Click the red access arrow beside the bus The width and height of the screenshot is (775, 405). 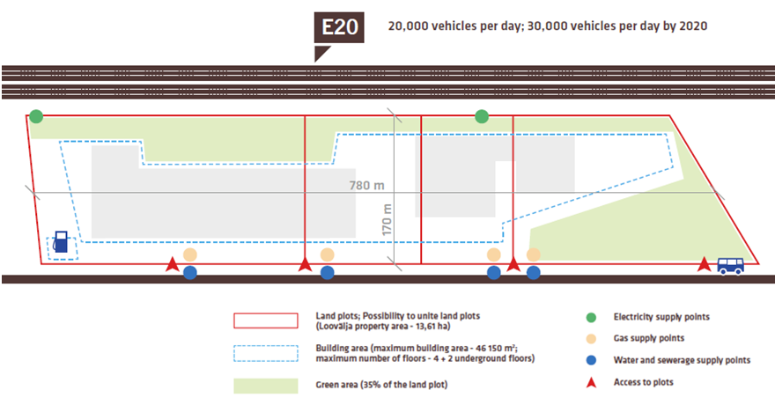point(704,264)
